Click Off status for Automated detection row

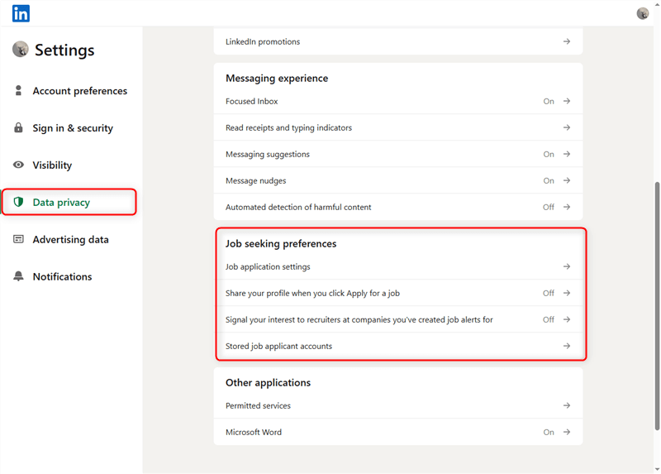pos(549,208)
